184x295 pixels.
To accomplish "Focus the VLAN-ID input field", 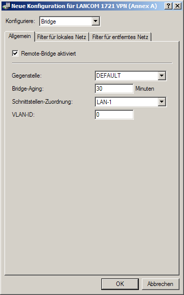I will click(114, 115).
